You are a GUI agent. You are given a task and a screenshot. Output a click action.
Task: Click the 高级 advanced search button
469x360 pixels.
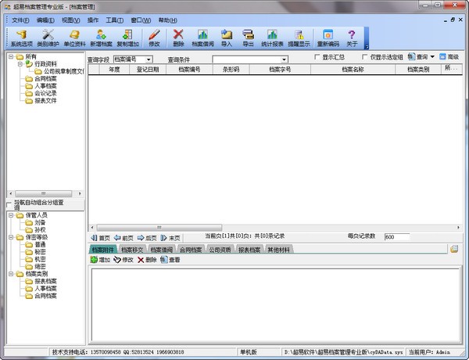coord(449,57)
